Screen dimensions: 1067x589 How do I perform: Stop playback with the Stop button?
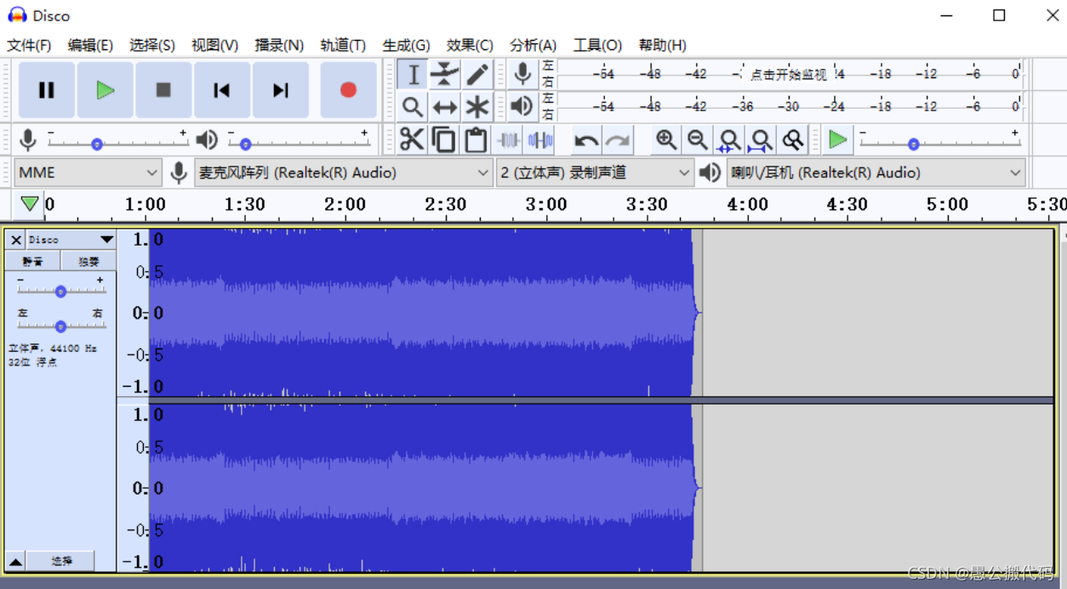click(x=163, y=90)
